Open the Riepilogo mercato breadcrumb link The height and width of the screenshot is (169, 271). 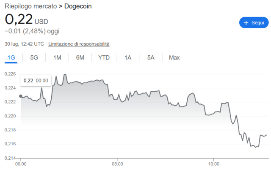click(30, 6)
